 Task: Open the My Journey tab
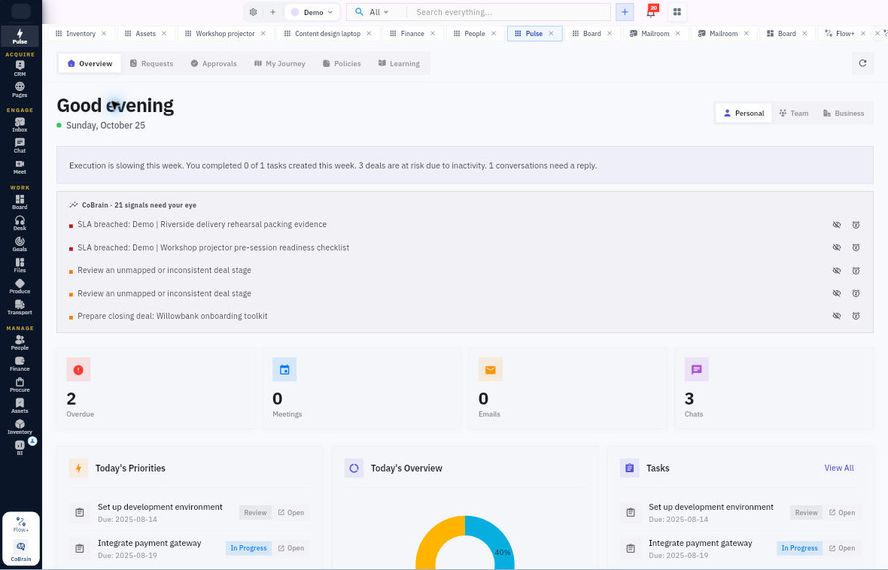point(280,63)
